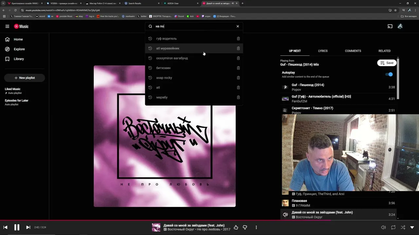The width and height of the screenshot is (419, 235).
Task: Open Library in the sidebar
Action: point(25,59)
